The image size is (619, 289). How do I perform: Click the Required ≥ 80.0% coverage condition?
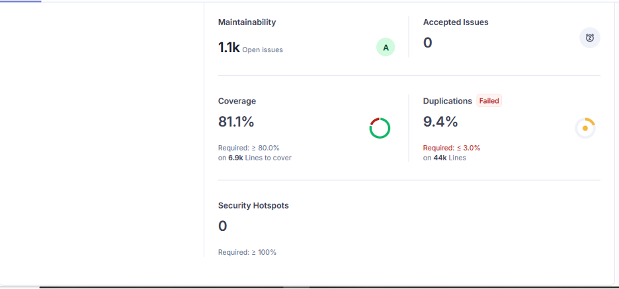pyautogui.click(x=249, y=148)
